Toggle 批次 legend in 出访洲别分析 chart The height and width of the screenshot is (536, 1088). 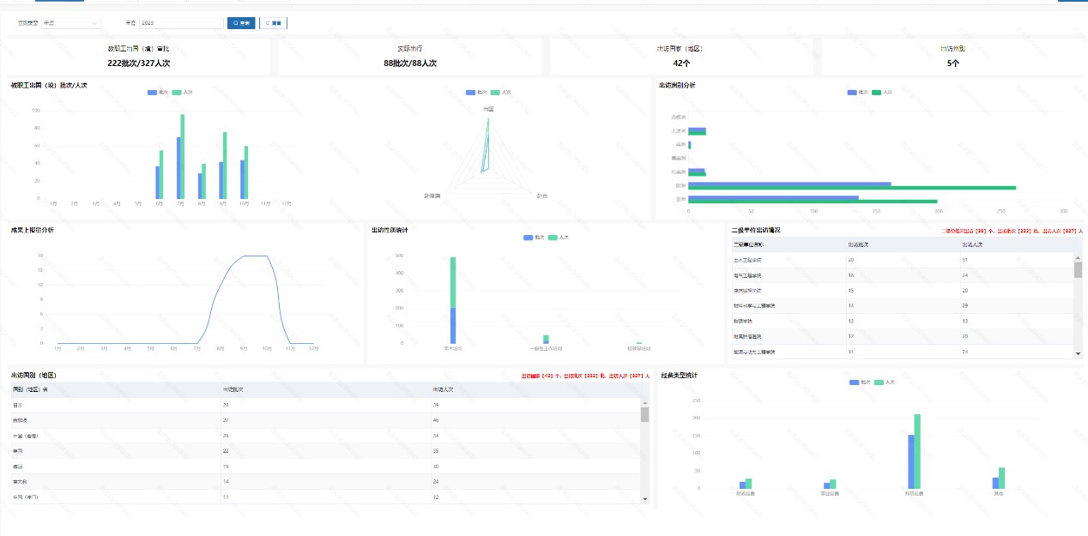coord(857,92)
